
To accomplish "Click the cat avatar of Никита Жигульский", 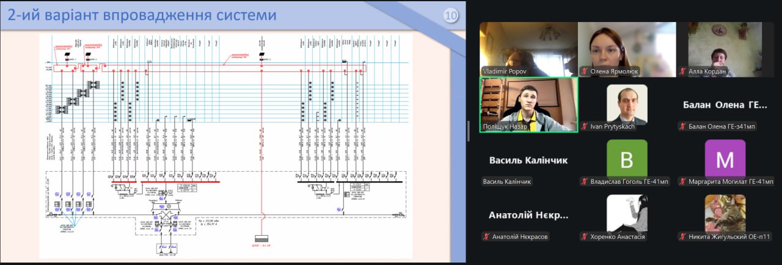I will click(x=725, y=213).
